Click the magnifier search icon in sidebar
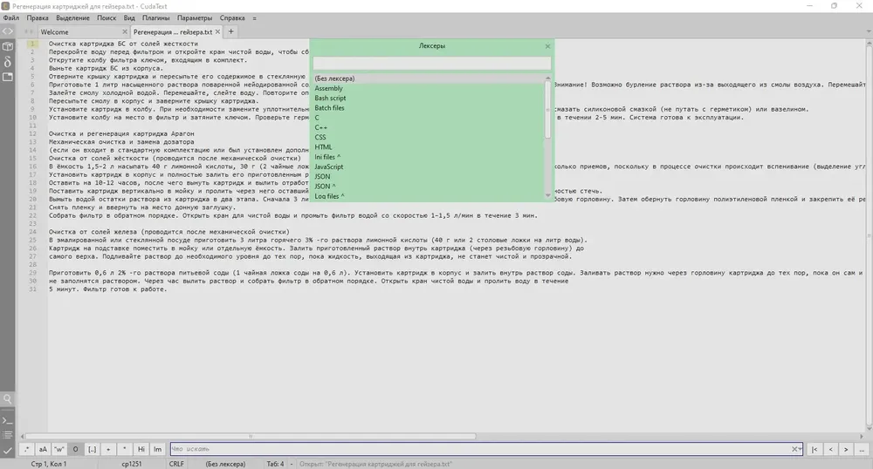The image size is (873, 469). coord(8,398)
